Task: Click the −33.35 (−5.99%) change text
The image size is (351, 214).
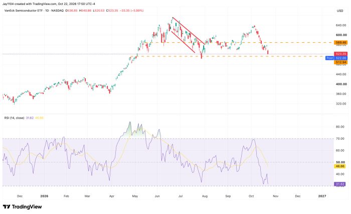Action: 131,11
